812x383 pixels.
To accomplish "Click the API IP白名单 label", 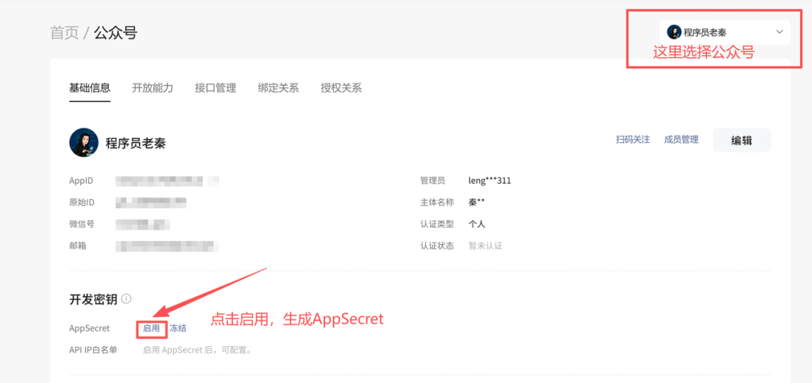I will pyautogui.click(x=93, y=350).
